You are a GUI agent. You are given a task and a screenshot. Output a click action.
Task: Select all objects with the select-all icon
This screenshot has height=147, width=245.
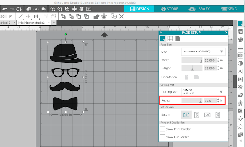click(29, 9)
